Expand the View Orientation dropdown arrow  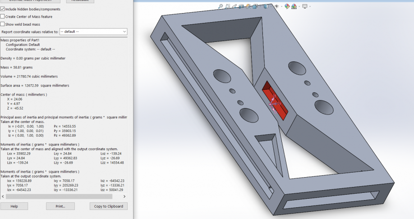(x=260, y=7)
